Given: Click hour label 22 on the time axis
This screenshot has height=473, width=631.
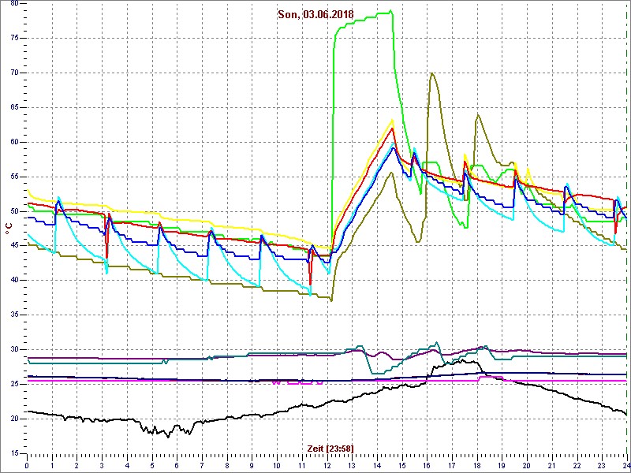Looking at the screenshot, I should [577, 464].
